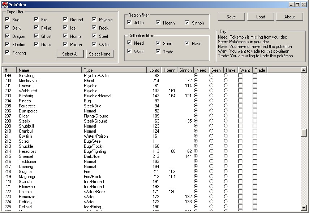This screenshot has width=309, height=213.
Task: Click the Select None button
Action: pos(100,54)
